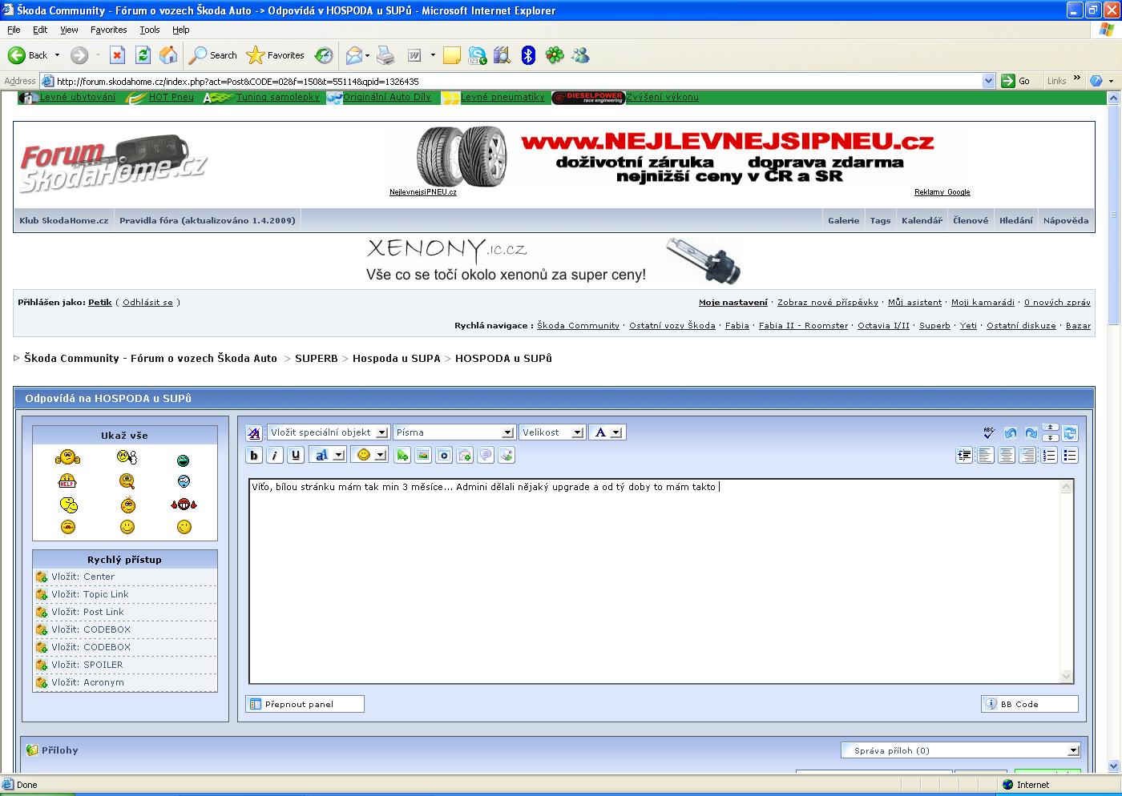The image size is (1122, 796).
Task: Open the text background color dropdown
Action: pos(328,455)
